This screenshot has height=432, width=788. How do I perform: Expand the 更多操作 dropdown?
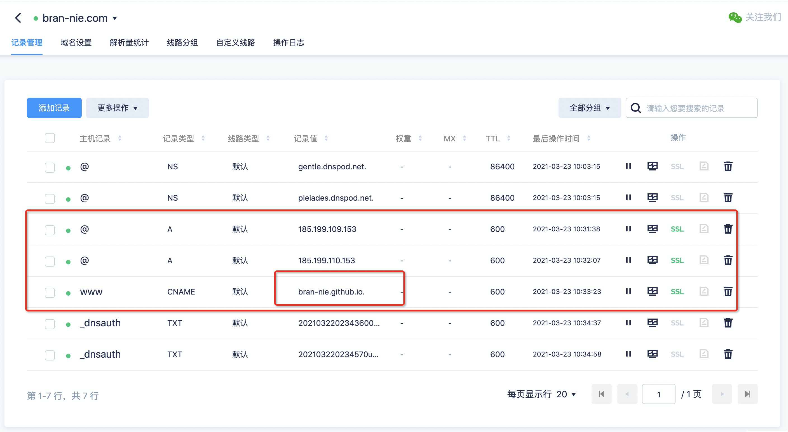(117, 108)
